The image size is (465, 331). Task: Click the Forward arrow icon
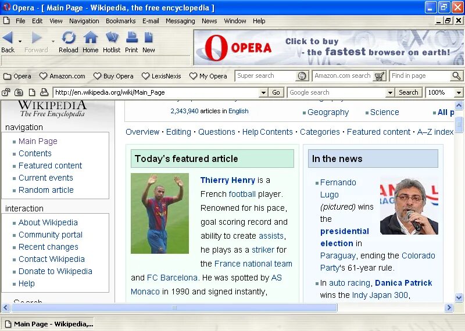tap(37, 38)
